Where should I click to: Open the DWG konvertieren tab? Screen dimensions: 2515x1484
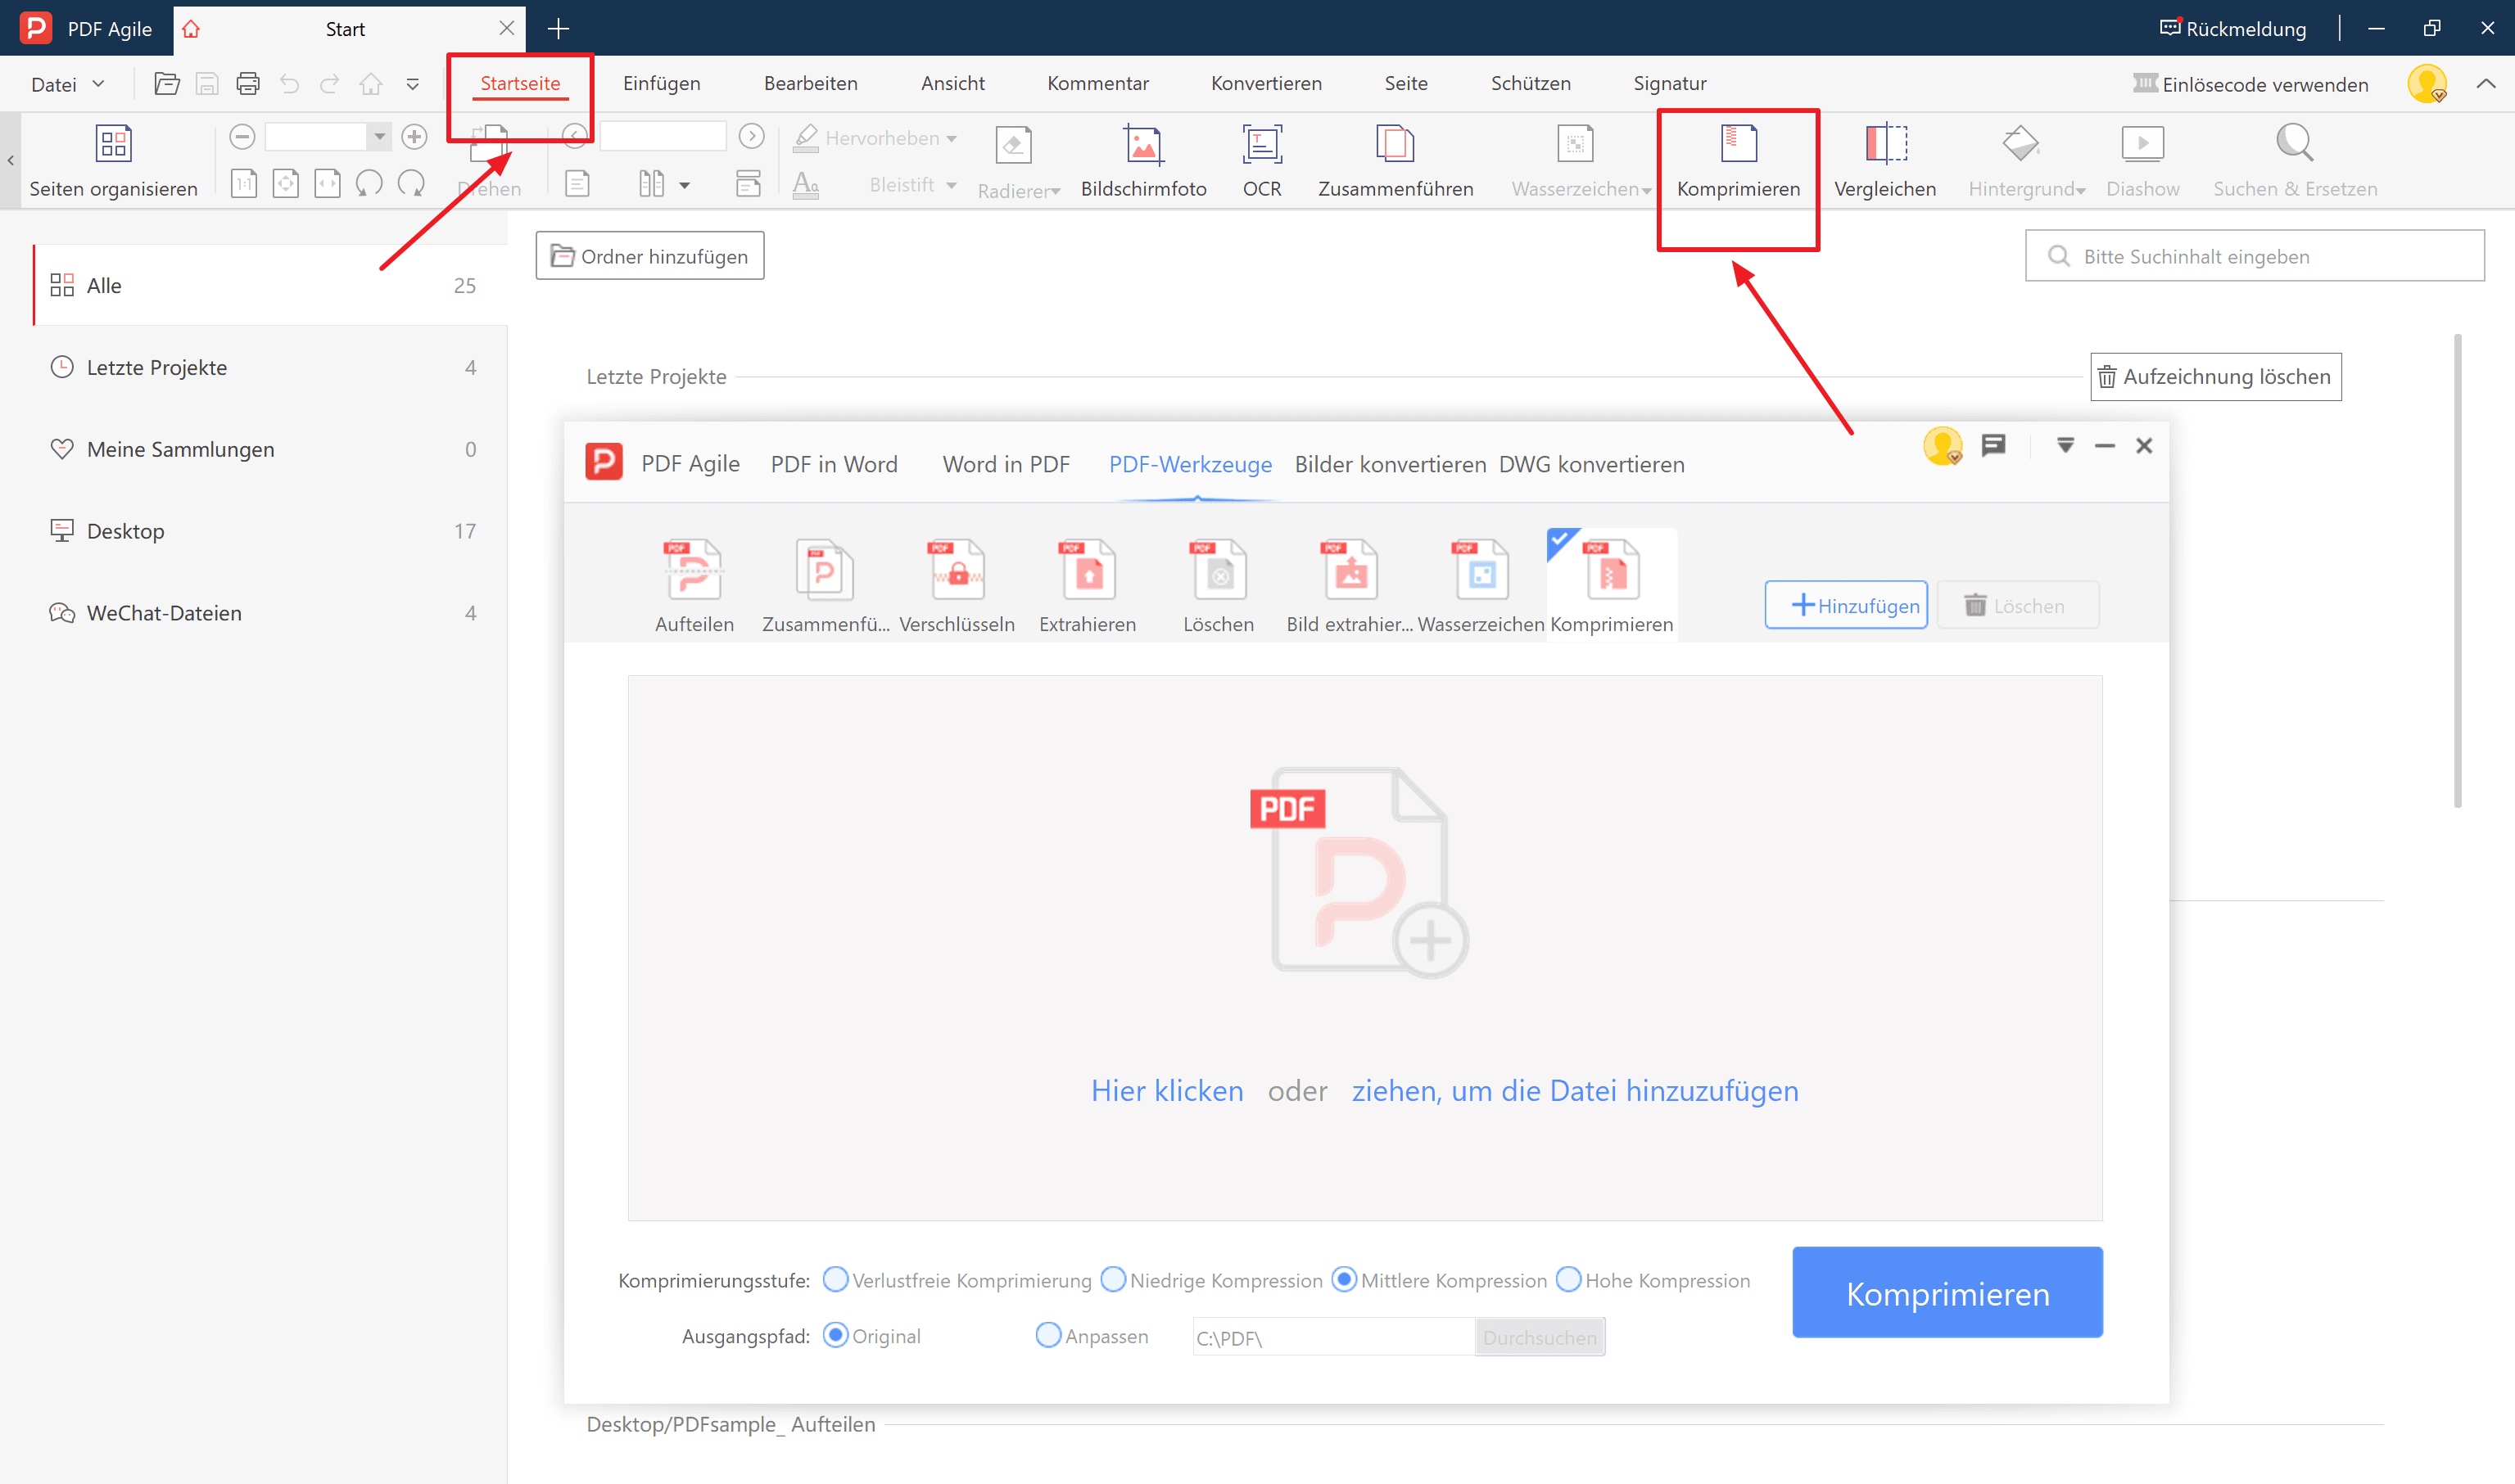click(1592, 464)
